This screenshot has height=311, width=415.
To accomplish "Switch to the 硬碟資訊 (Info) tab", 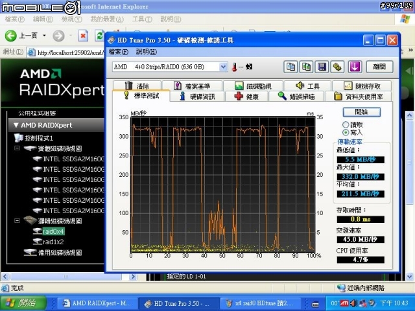I will (197, 97).
